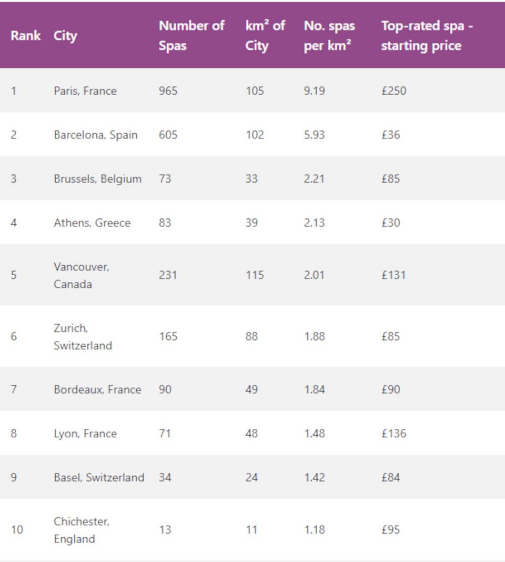Click the Chichester, England cell
Image resolution: width=505 pixels, height=562 pixels.
click(82, 530)
